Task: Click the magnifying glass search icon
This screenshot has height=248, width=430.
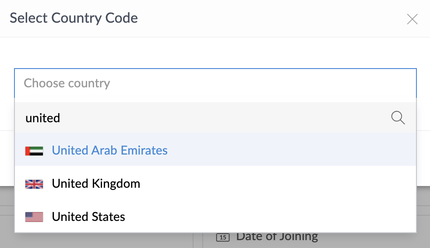Action: (398, 117)
